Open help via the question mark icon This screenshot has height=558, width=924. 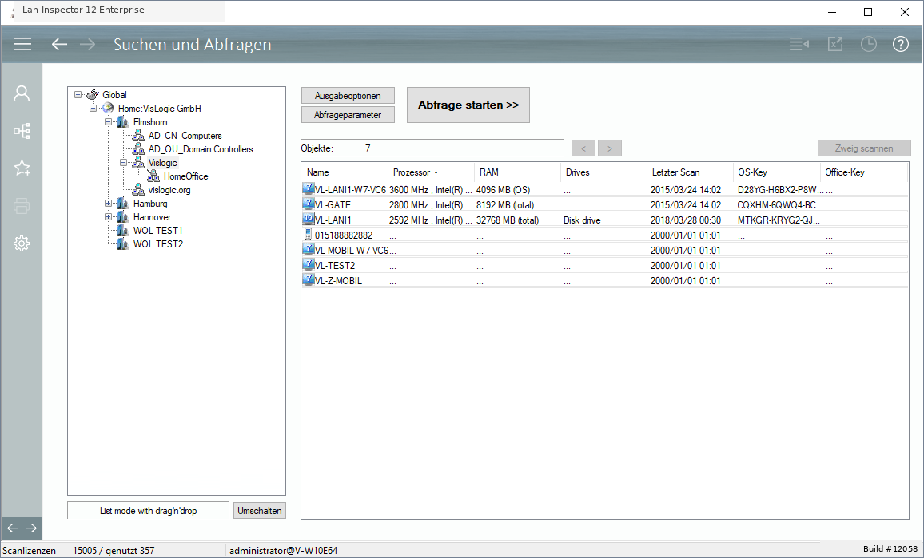(901, 44)
